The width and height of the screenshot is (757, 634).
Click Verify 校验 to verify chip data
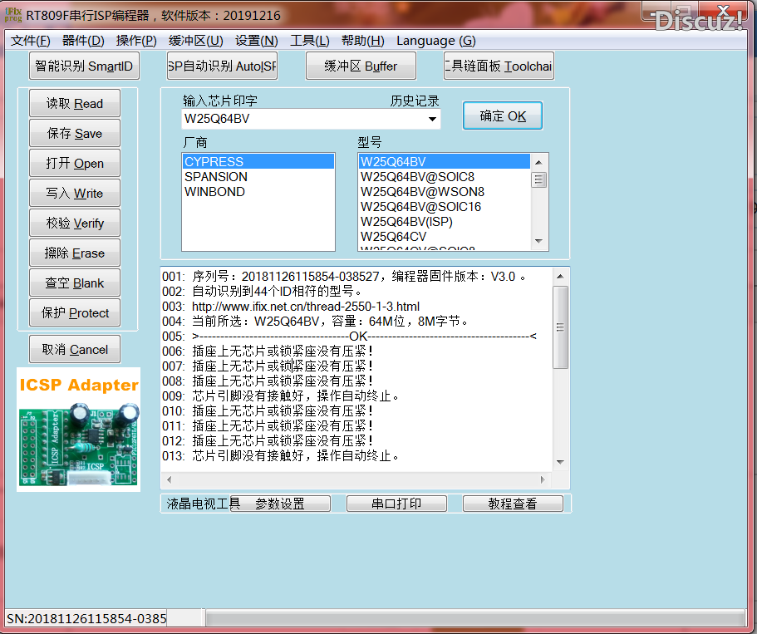click(x=74, y=223)
